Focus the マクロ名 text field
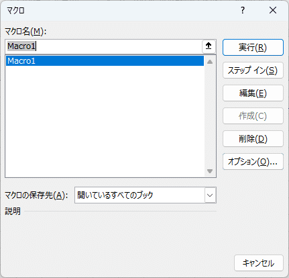The width and height of the screenshot is (289, 278). coord(104,46)
